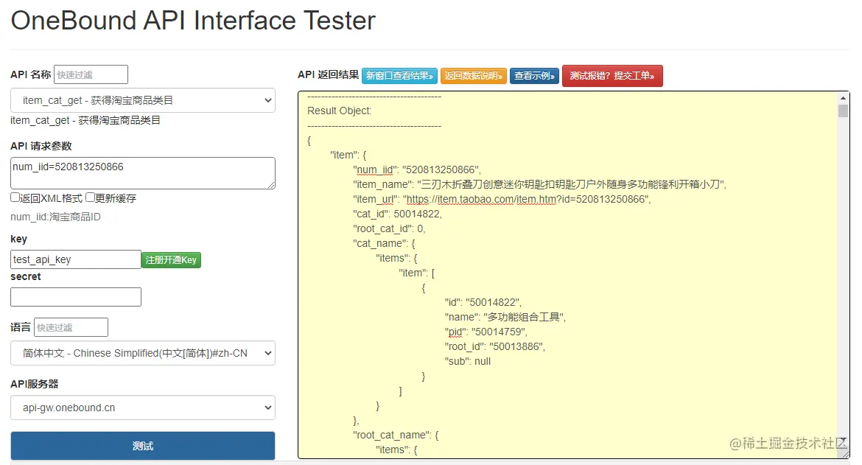Image resolution: width=862 pixels, height=465 pixels.
Task: Click the "cat_id": 50014822 line
Action: pyautogui.click(x=397, y=214)
